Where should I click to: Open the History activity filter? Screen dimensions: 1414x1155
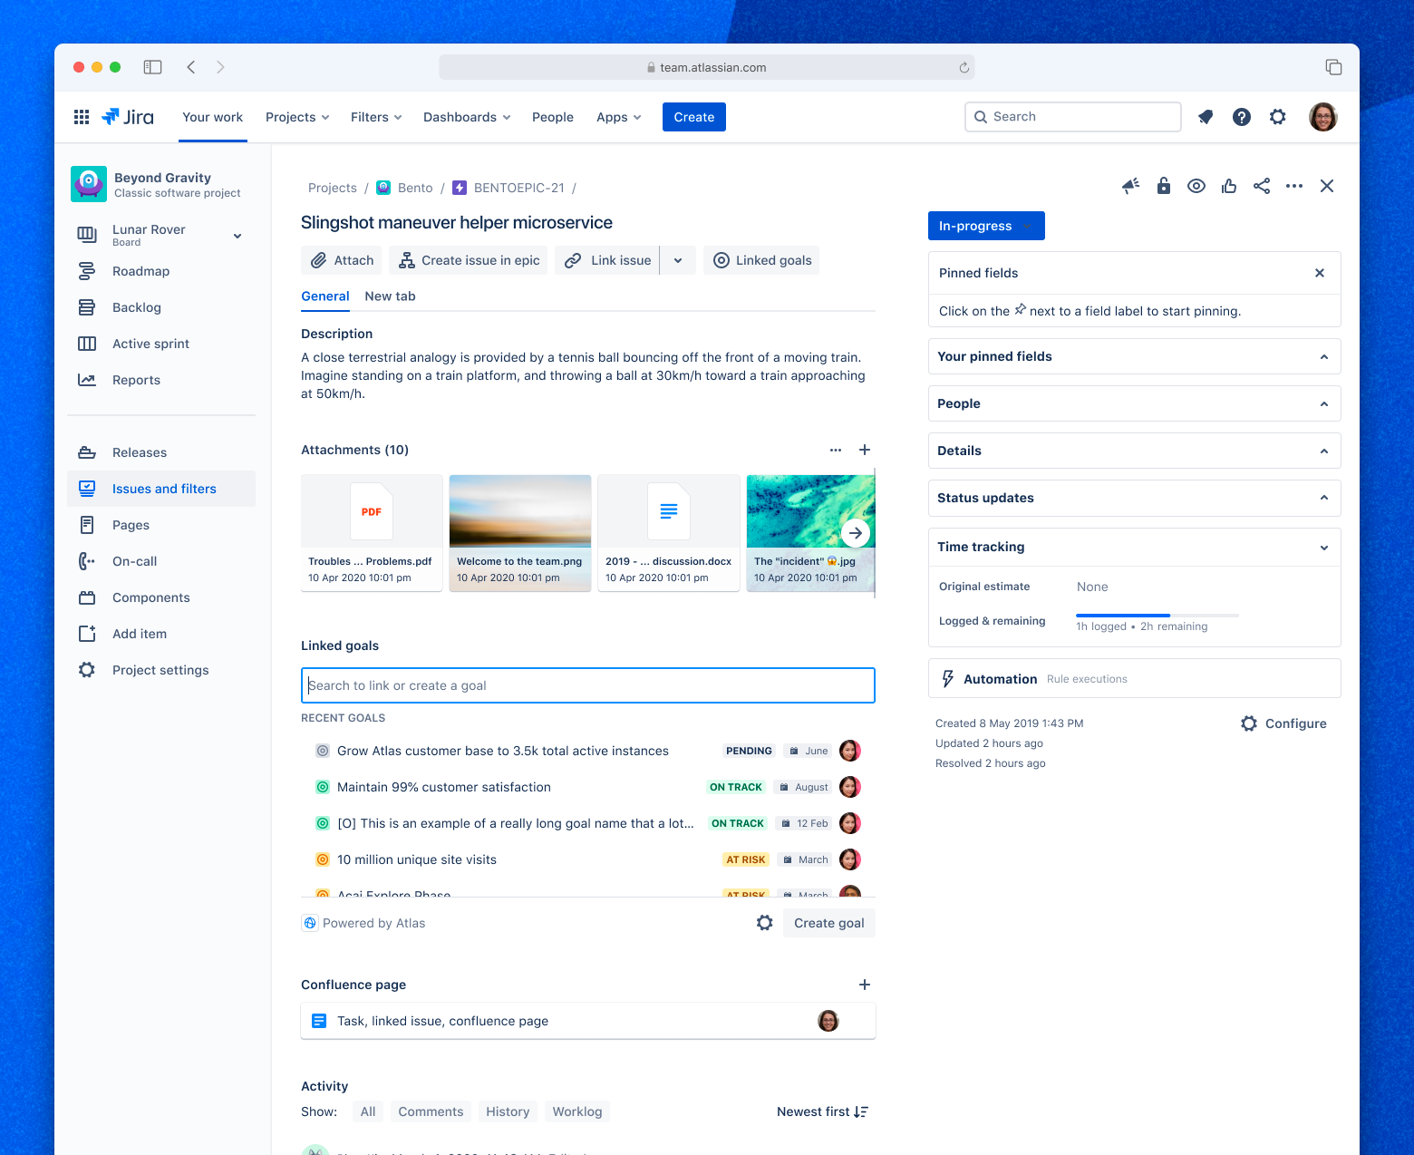[508, 1111]
